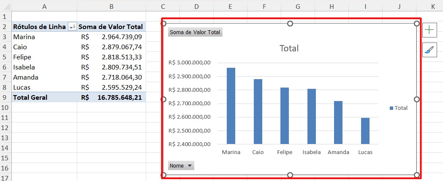Click the column B header
The image size is (443, 181).
point(111,6)
